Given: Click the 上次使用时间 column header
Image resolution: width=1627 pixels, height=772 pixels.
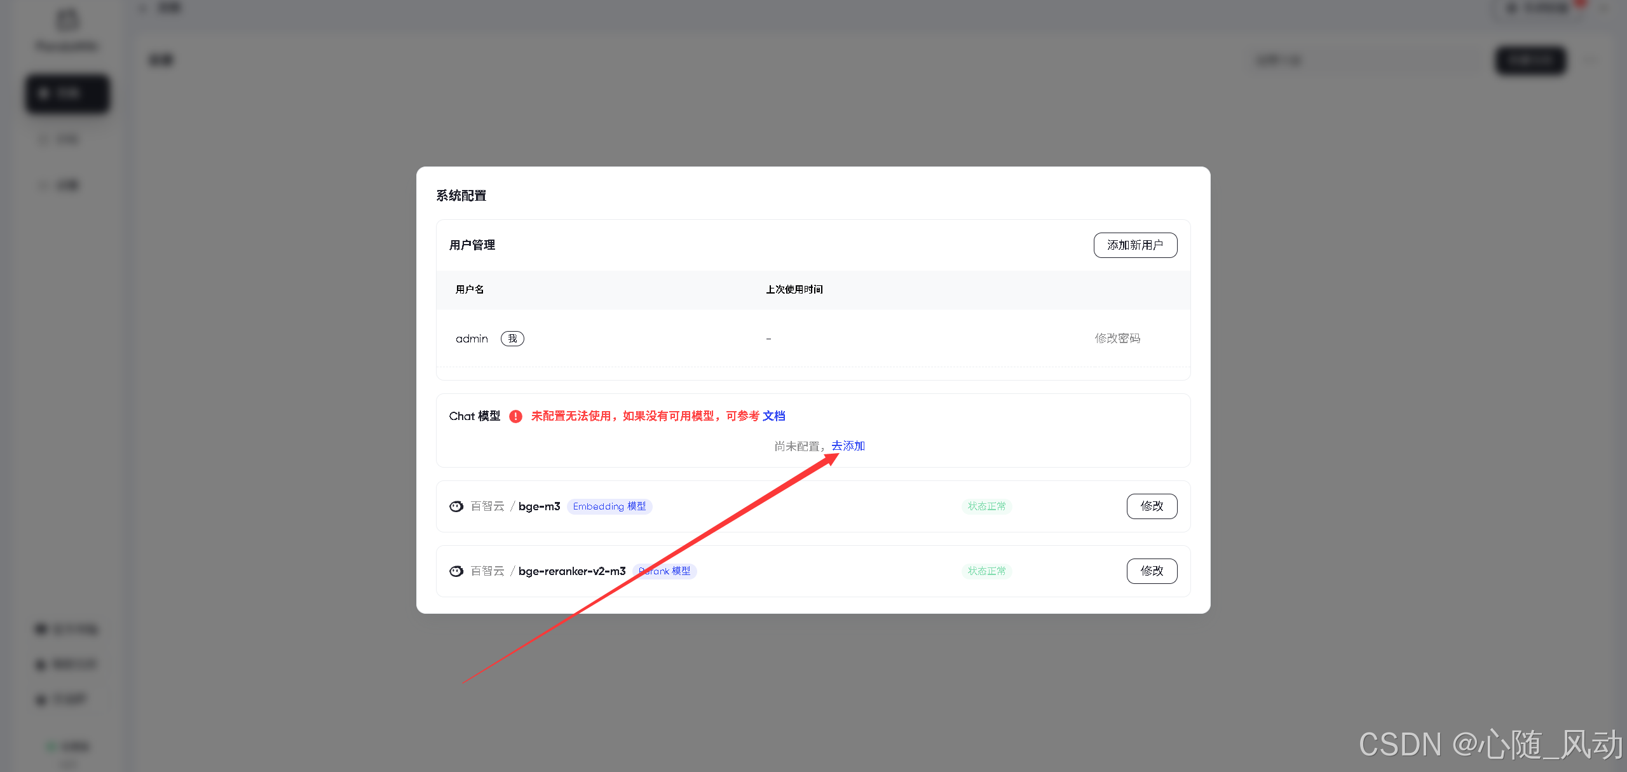Looking at the screenshot, I should [794, 290].
